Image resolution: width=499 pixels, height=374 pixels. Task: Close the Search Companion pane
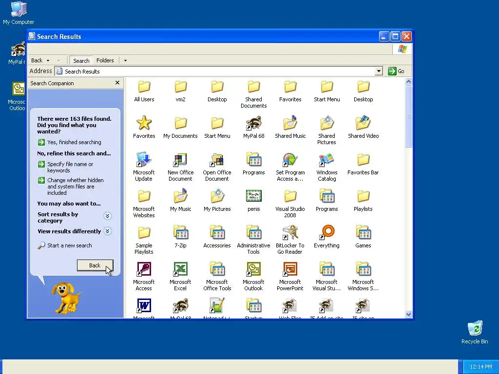(x=117, y=83)
